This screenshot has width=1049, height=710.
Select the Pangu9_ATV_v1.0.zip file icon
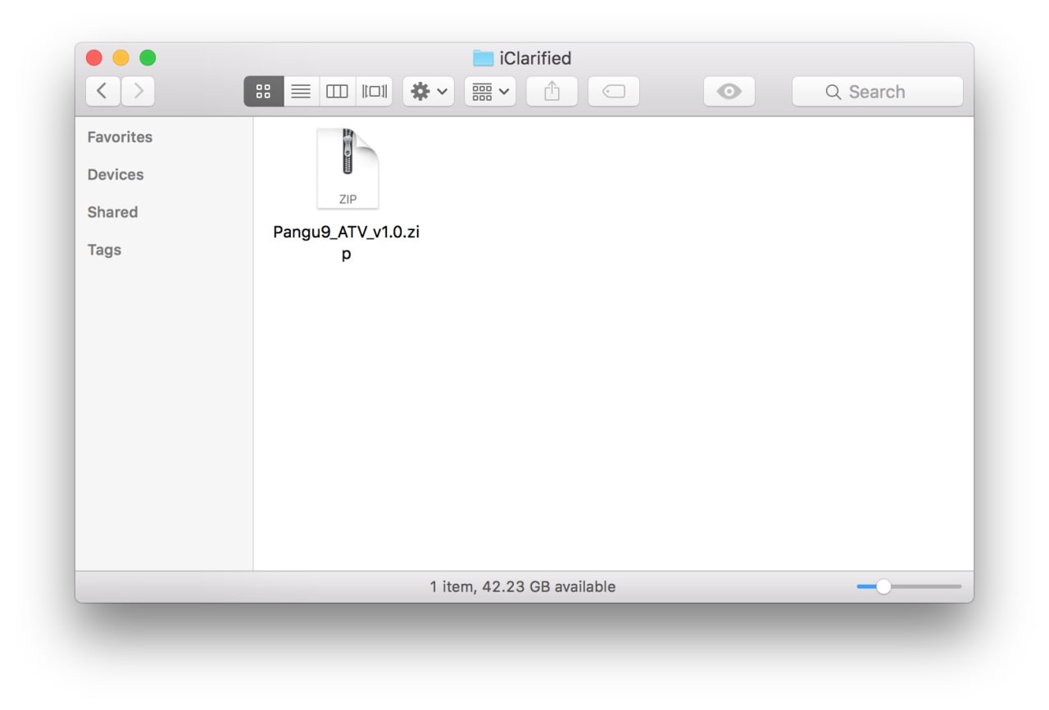pyautogui.click(x=347, y=169)
